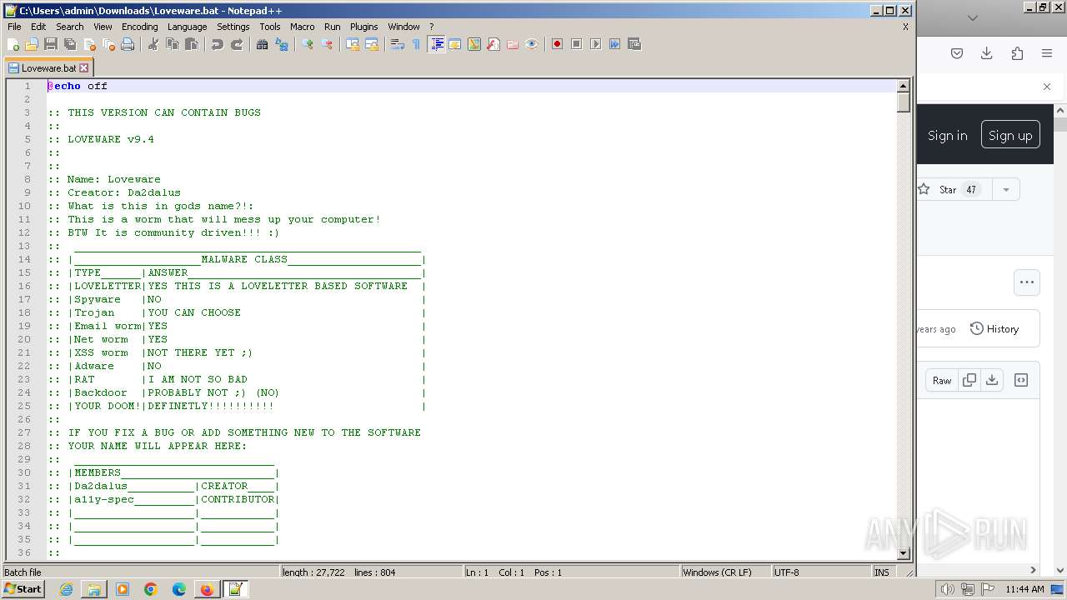Click the 'Batch file' status bar label
1067x600 pixels.
click(x=23, y=572)
